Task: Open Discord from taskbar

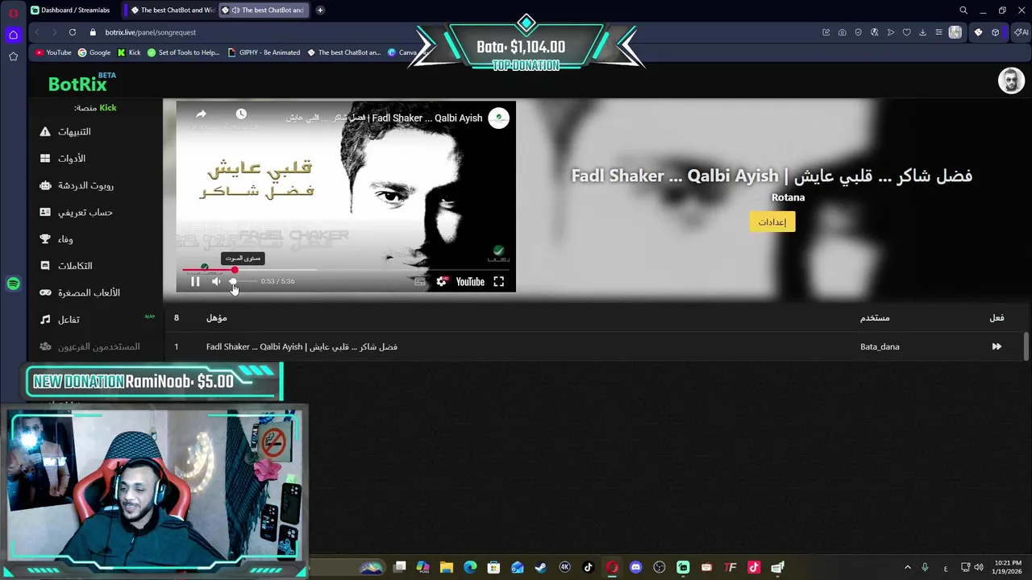Action: click(635, 567)
